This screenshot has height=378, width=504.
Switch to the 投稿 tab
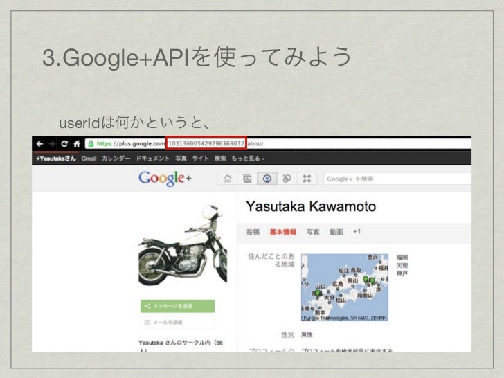[253, 232]
